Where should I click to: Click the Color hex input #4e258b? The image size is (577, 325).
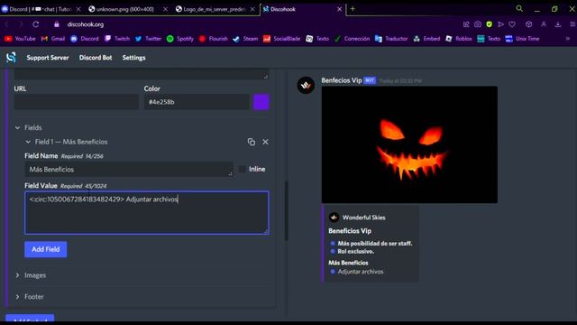[197, 102]
